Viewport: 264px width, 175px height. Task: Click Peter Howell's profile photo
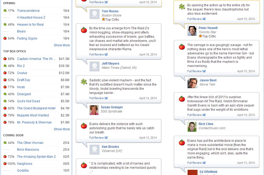point(192,31)
